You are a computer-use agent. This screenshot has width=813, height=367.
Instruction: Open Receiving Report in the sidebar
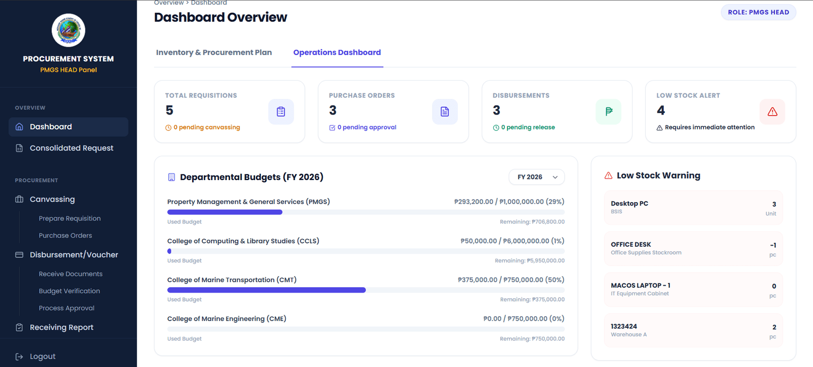pyautogui.click(x=68, y=327)
